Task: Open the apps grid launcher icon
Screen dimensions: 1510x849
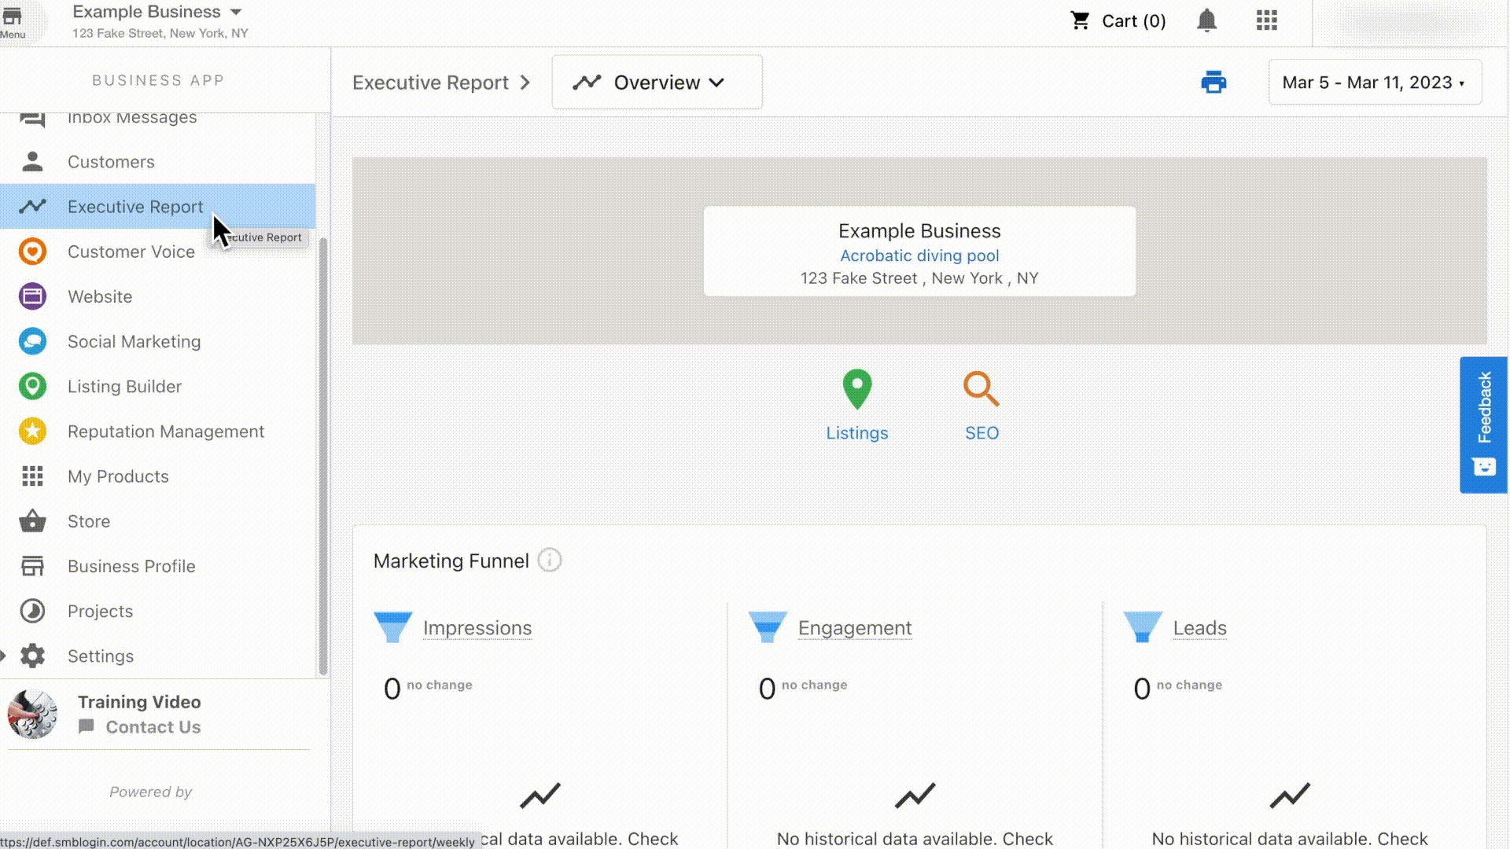Action: click(1266, 21)
